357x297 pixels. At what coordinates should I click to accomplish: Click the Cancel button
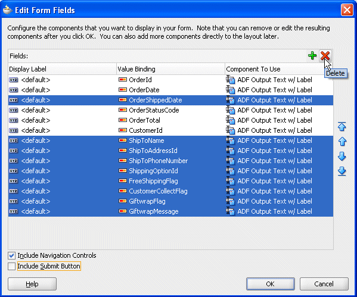point(324,284)
